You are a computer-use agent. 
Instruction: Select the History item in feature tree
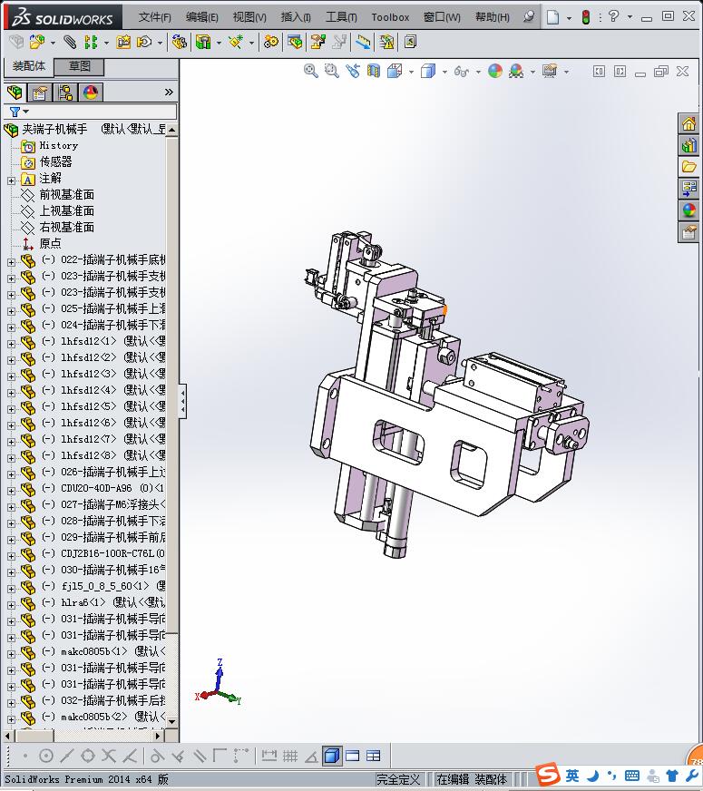pos(58,146)
